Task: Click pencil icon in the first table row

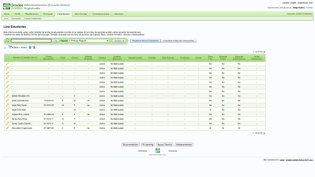Action: 7,64
